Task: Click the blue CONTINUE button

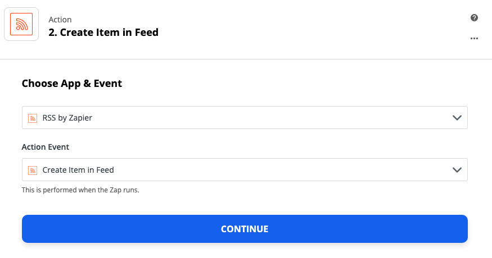Action: [x=245, y=229]
